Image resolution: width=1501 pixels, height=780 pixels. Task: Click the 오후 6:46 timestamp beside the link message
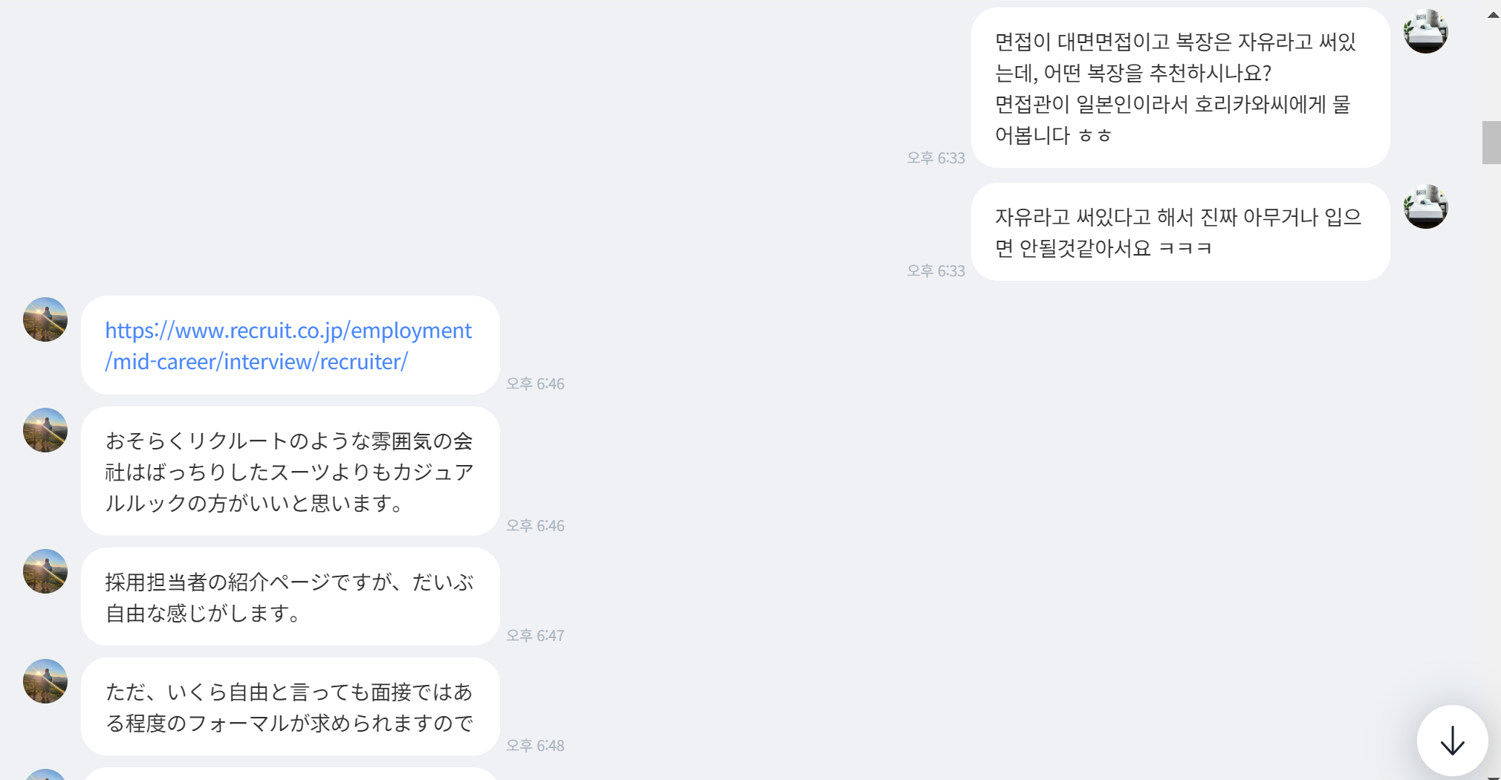(535, 384)
